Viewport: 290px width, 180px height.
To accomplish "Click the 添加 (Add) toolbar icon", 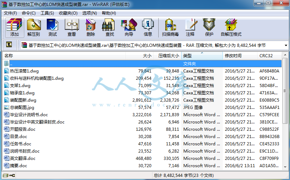I will tap(15, 28).
